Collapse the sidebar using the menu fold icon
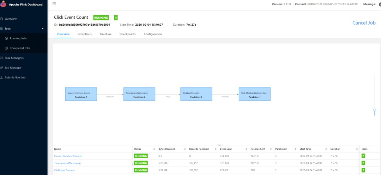381x175 pixels. [x=54, y=4]
